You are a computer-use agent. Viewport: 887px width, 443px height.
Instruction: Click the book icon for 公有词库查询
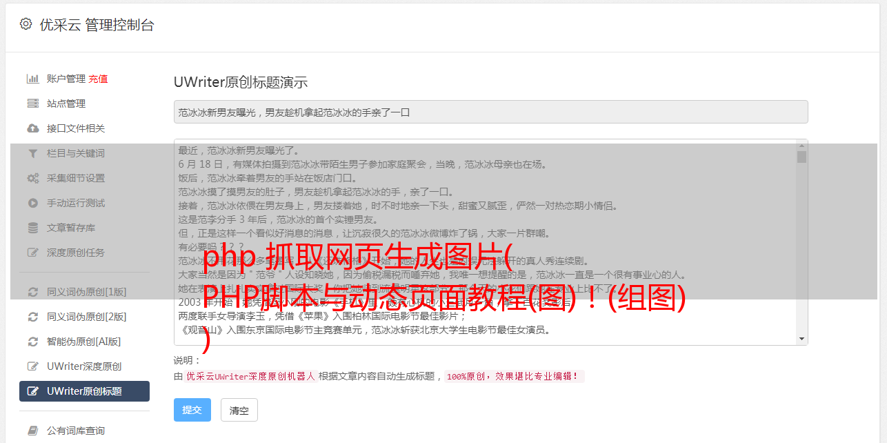(32, 431)
